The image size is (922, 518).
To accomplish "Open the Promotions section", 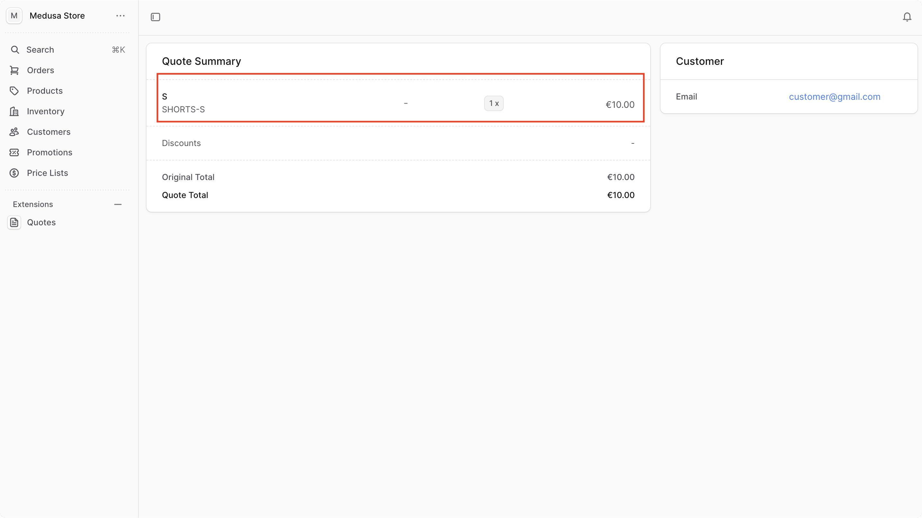I will click(50, 152).
